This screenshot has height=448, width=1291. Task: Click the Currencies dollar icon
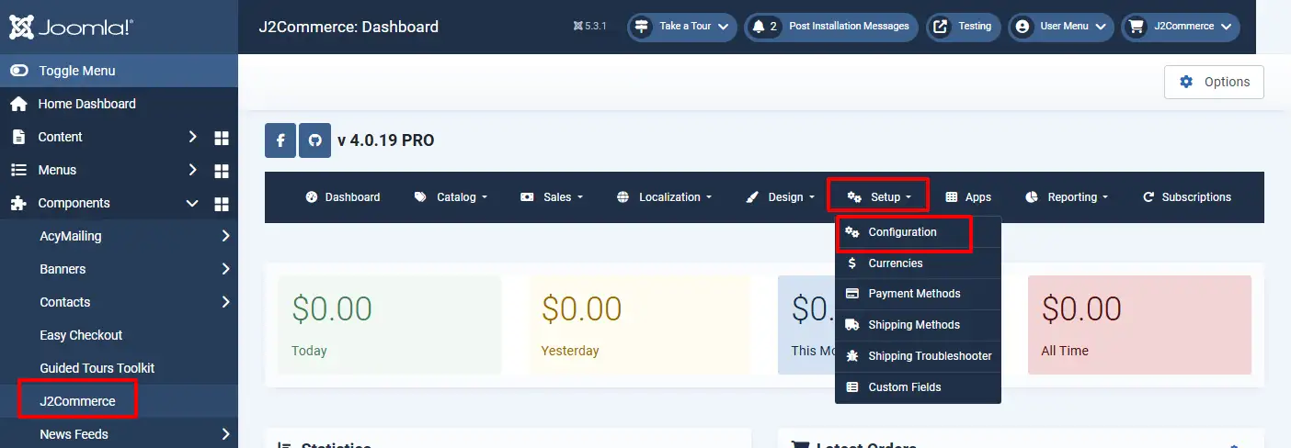coord(852,263)
